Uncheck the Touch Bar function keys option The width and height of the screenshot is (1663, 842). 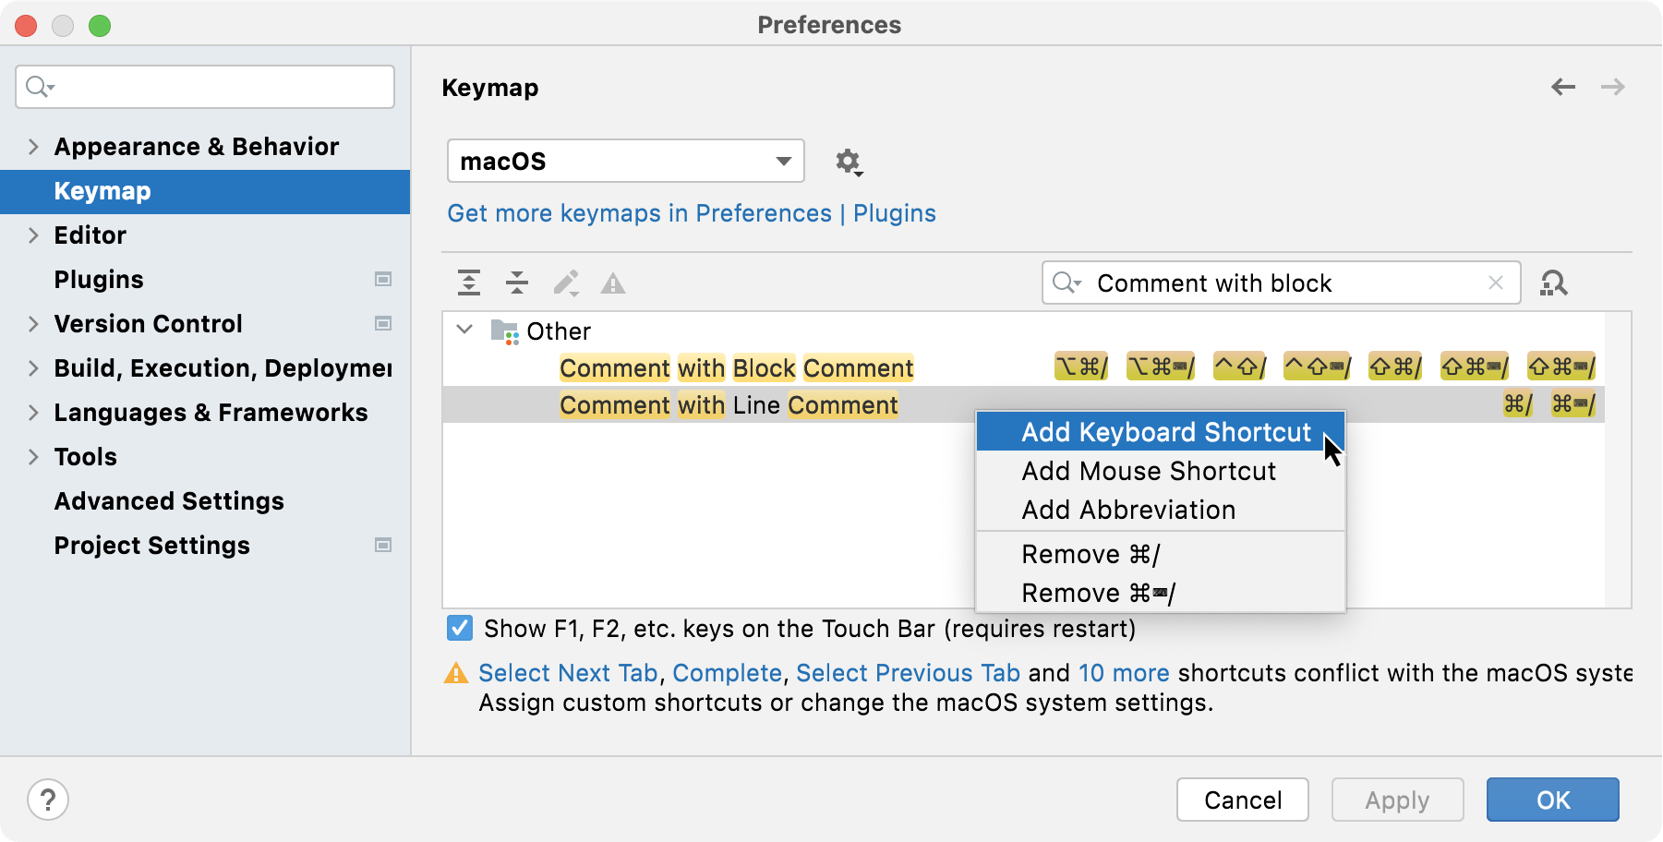pyautogui.click(x=459, y=629)
